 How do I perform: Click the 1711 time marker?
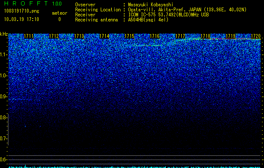(x=29, y=36)
